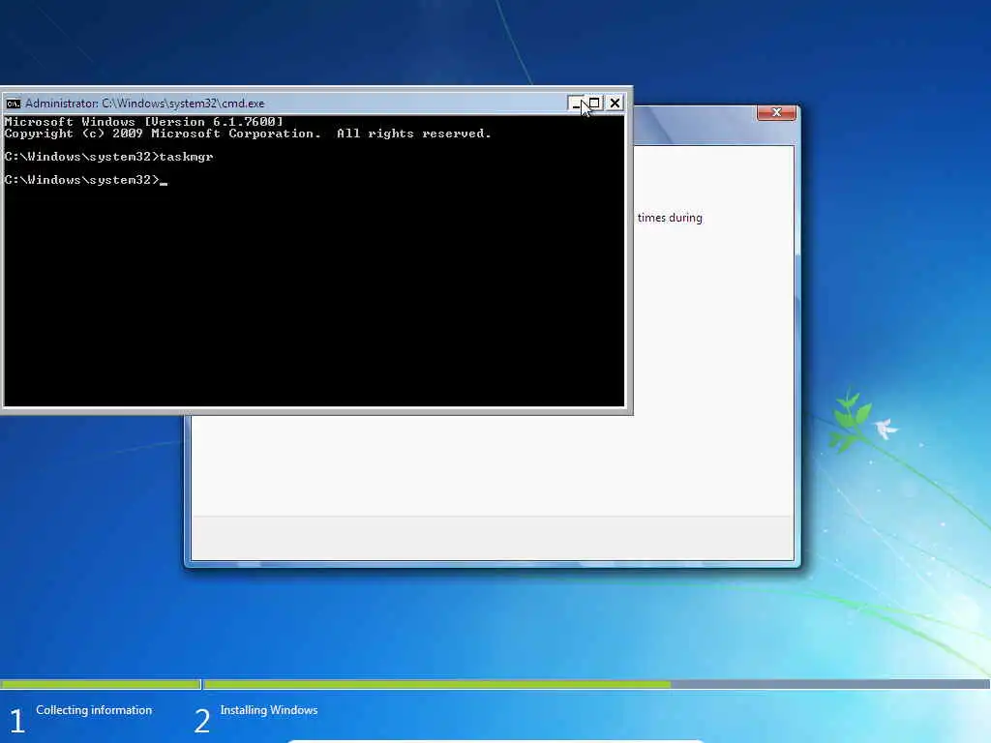Click the cmd.exe title bar text
This screenshot has width=991, height=743.
(145, 103)
